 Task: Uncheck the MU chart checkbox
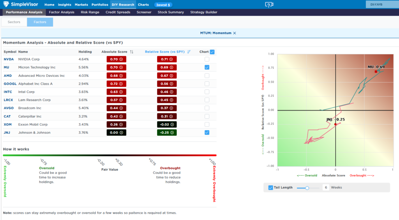tap(207, 67)
